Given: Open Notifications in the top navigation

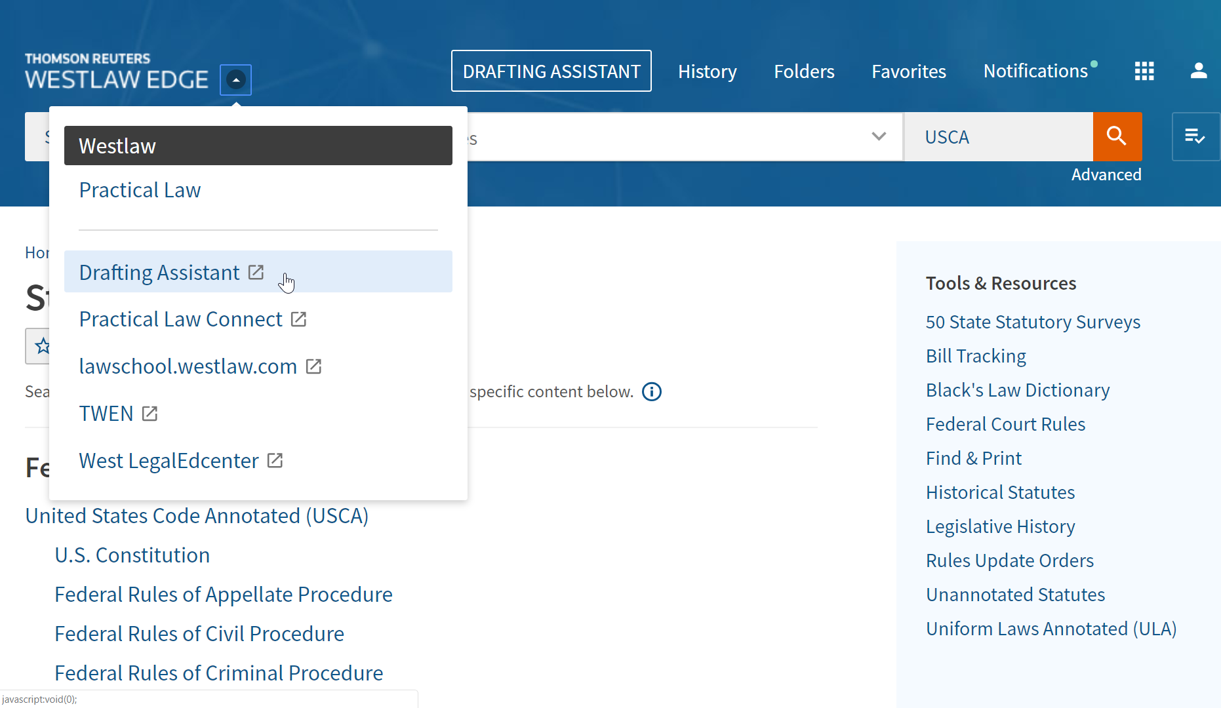Looking at the screenshot, I should coord(1035,71).
